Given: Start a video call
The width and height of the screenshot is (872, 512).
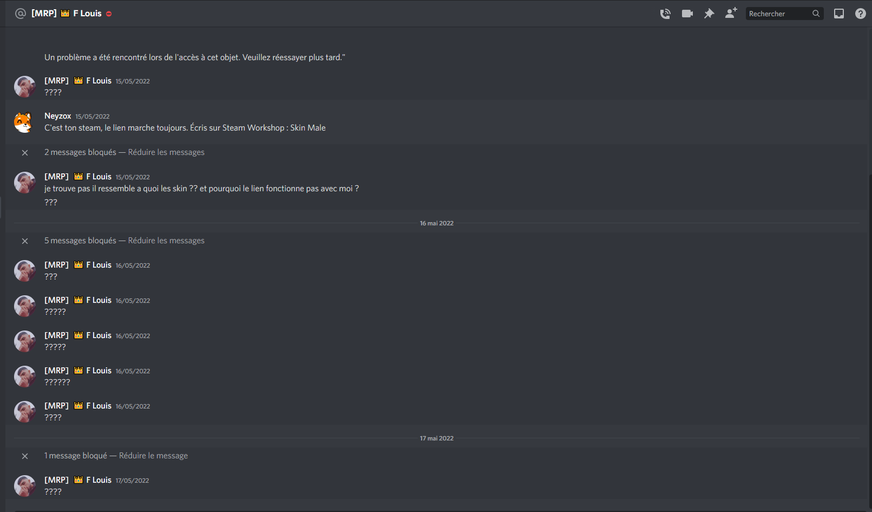Looking at the screenshot, I should [687, 14].
